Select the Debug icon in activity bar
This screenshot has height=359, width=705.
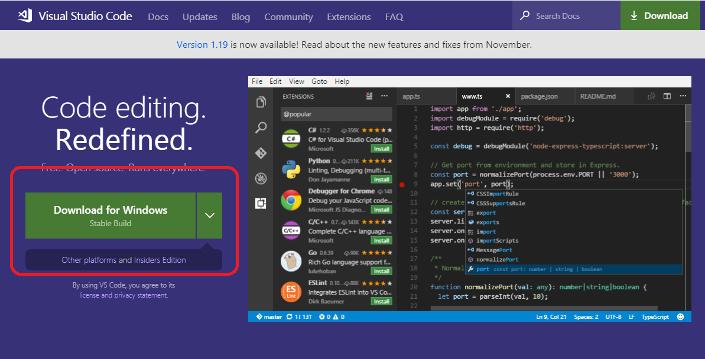coord(261,179)
